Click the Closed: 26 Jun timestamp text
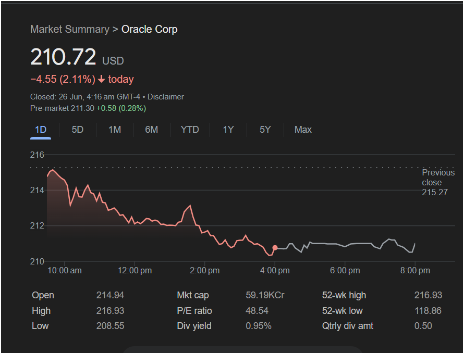The image size is (464, 354). click(x=85, y=97)
